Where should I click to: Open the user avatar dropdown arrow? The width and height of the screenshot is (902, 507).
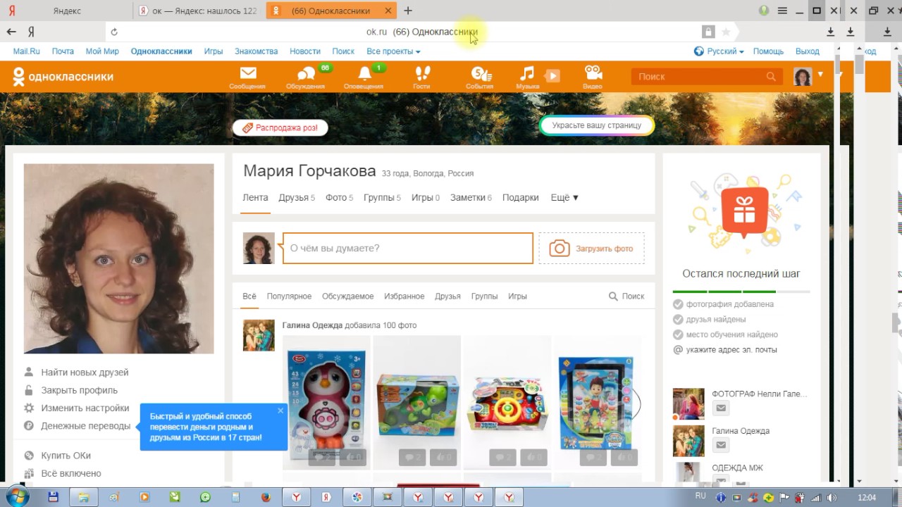820,74
